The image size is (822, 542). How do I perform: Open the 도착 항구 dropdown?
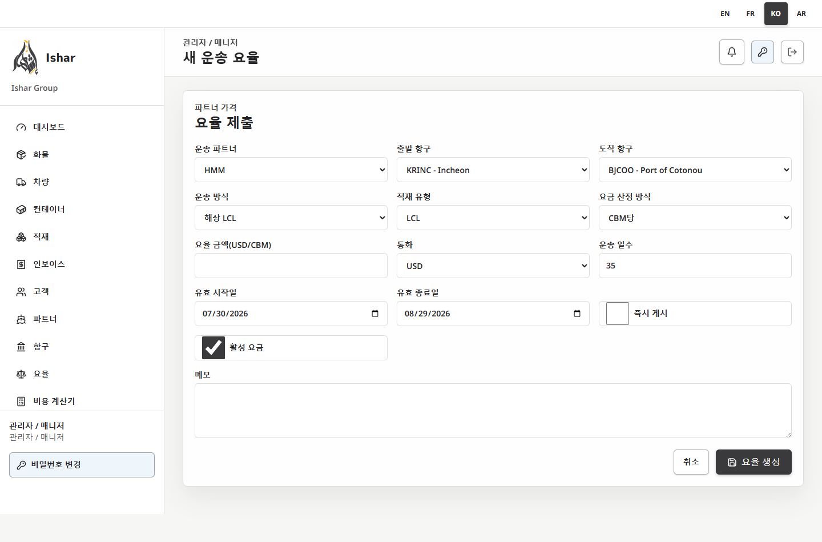[695, 170]
